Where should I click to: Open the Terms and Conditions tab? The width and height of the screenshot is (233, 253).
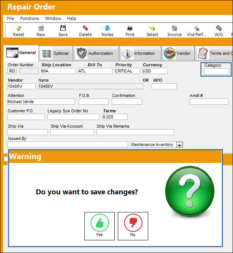214,53
